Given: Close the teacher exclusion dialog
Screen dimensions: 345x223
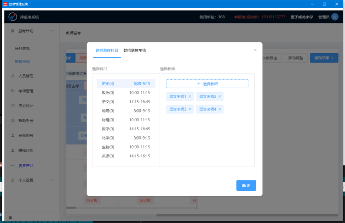Looking at the screenshot, I should tap(255, 50).
